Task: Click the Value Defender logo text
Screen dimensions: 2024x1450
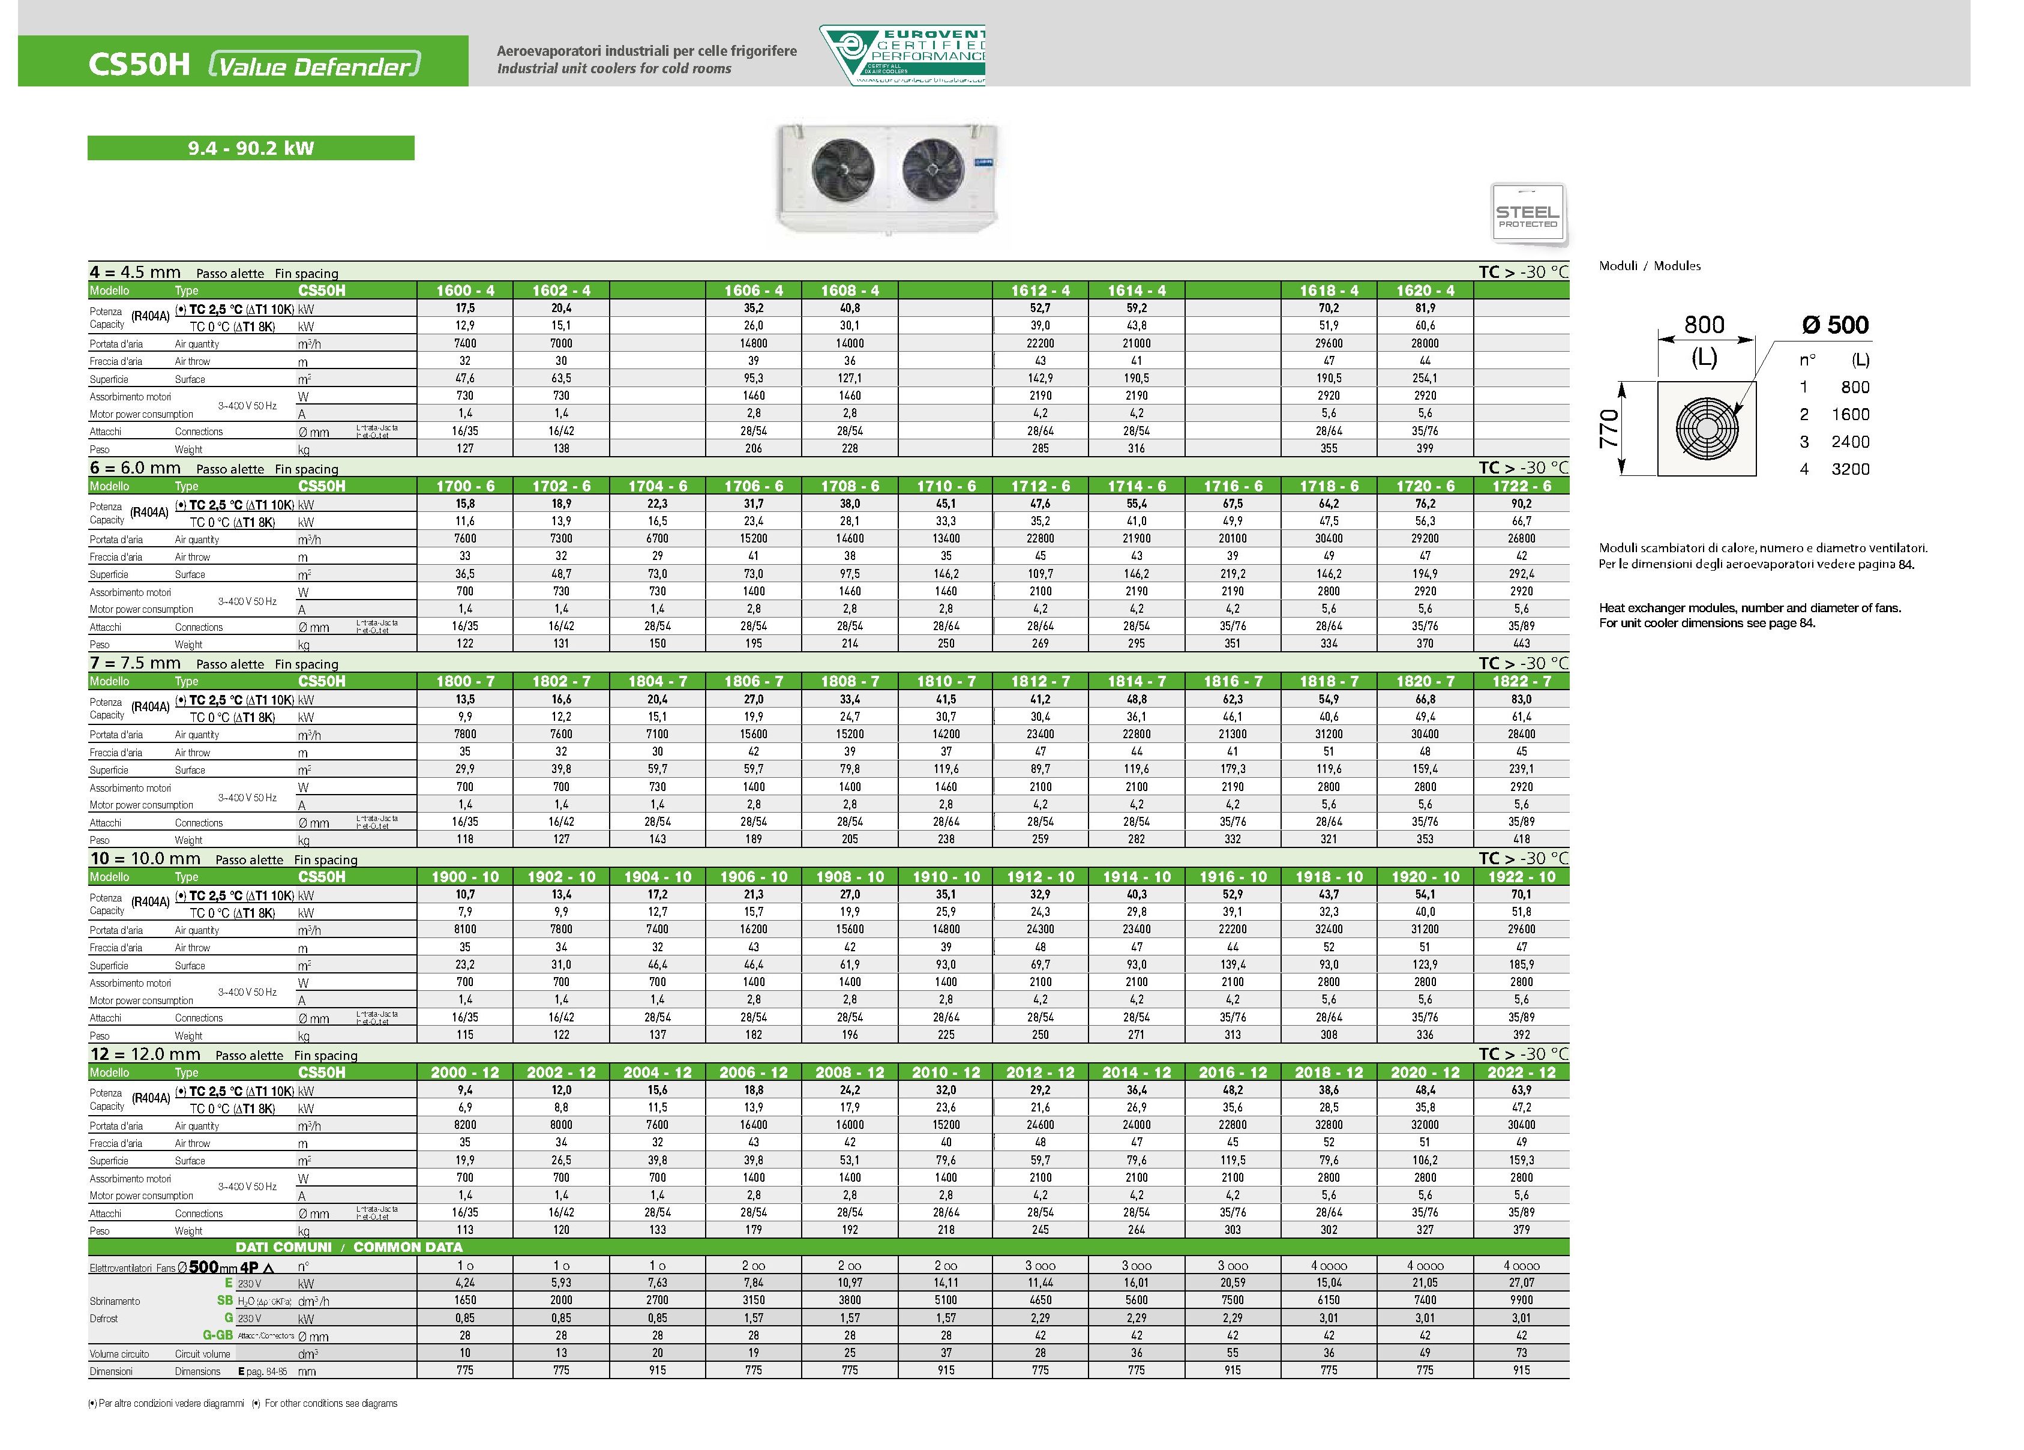Action: pos(313,65)
